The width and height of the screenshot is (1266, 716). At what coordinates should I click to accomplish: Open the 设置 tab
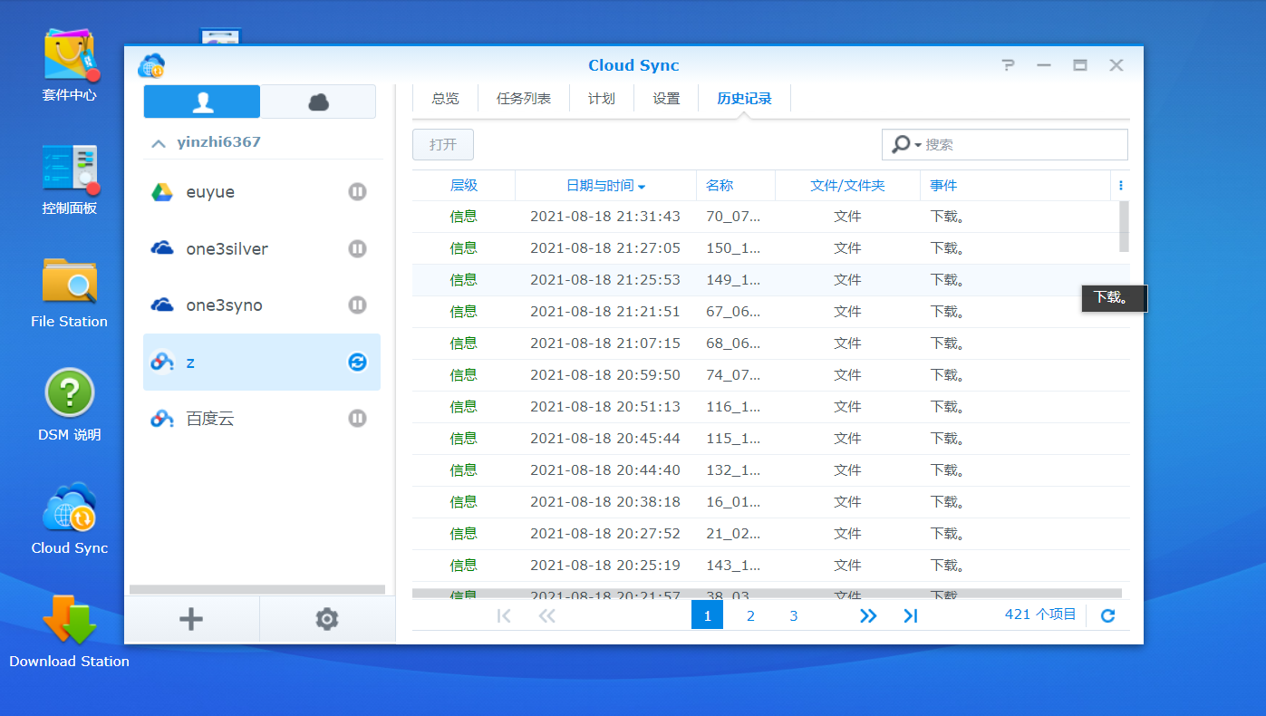666,99
